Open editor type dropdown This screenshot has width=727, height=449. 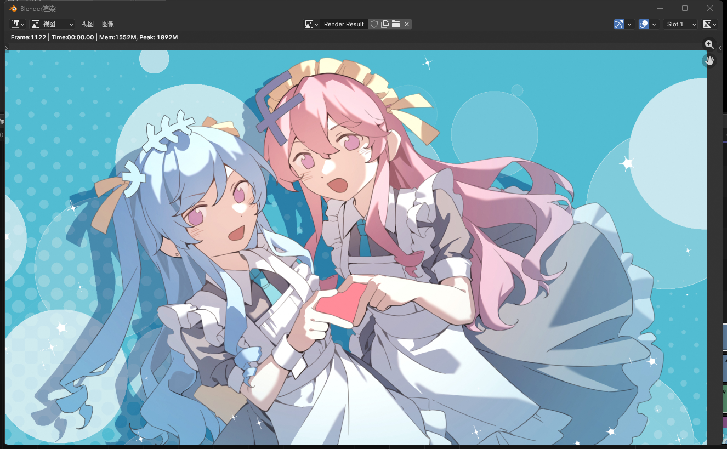[18, 24]
